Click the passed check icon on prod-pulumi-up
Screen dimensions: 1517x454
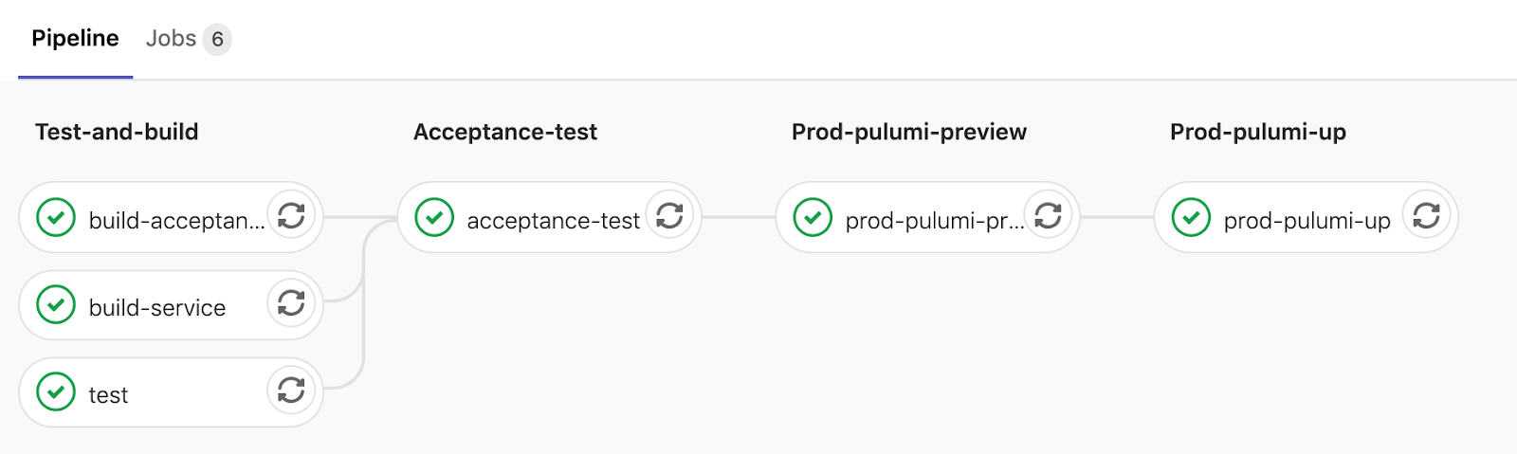1191,217
